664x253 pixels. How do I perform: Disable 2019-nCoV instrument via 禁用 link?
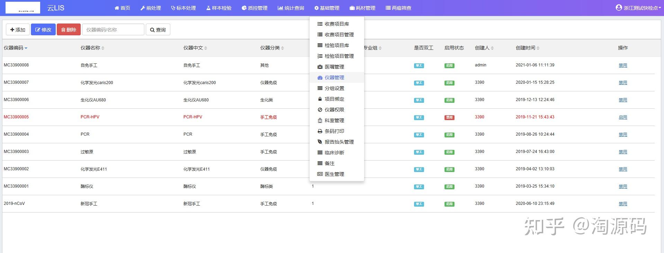pos(623,204)
